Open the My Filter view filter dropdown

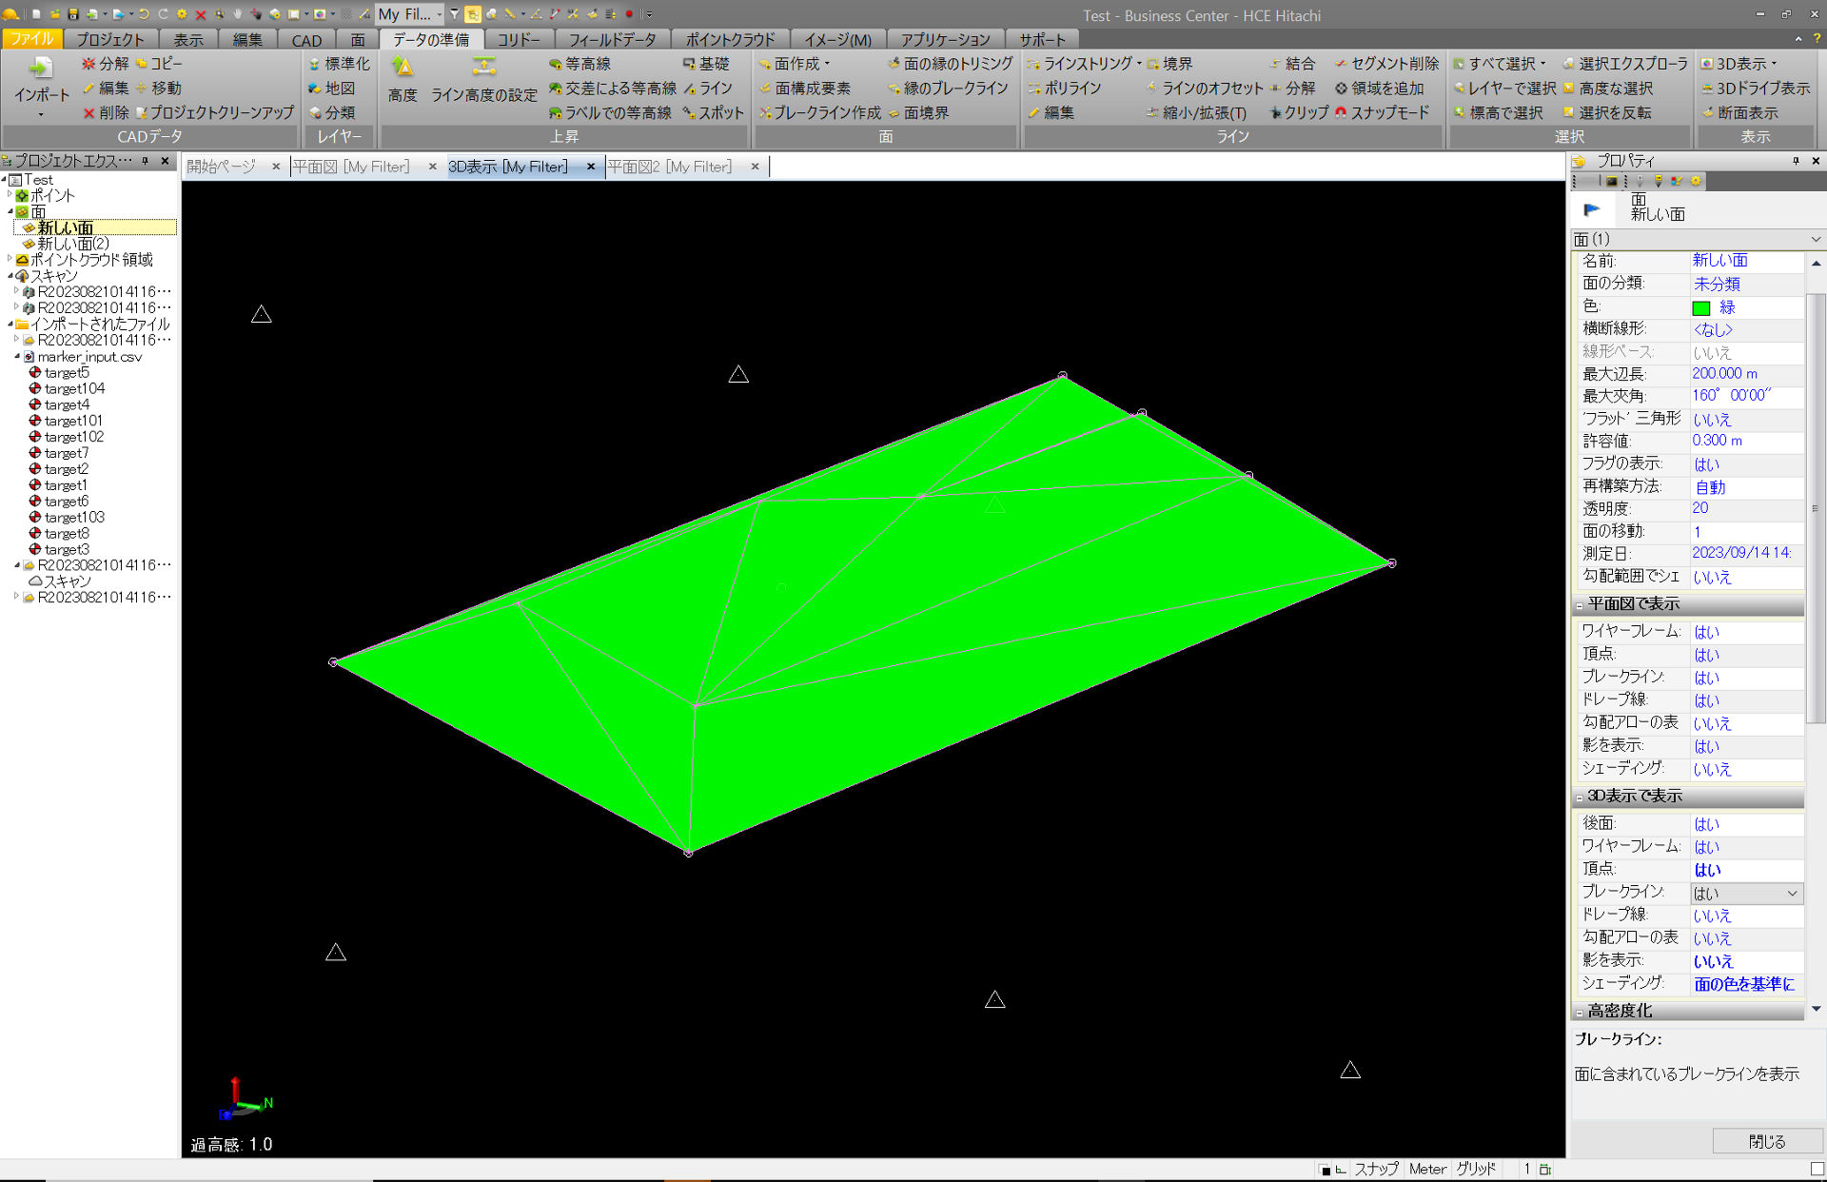pos(440,14)
